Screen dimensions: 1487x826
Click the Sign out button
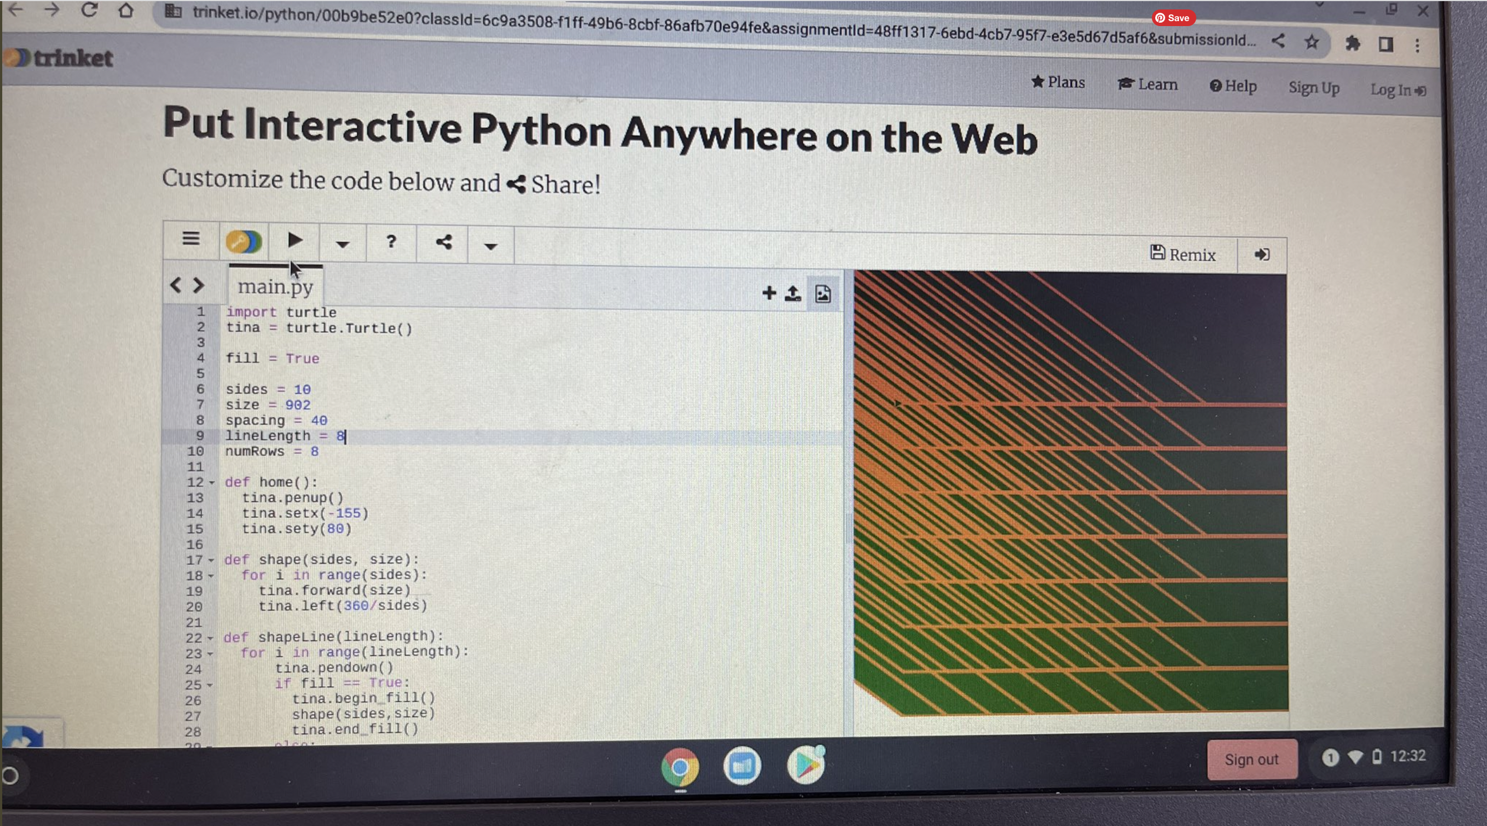coord(1252,759)
